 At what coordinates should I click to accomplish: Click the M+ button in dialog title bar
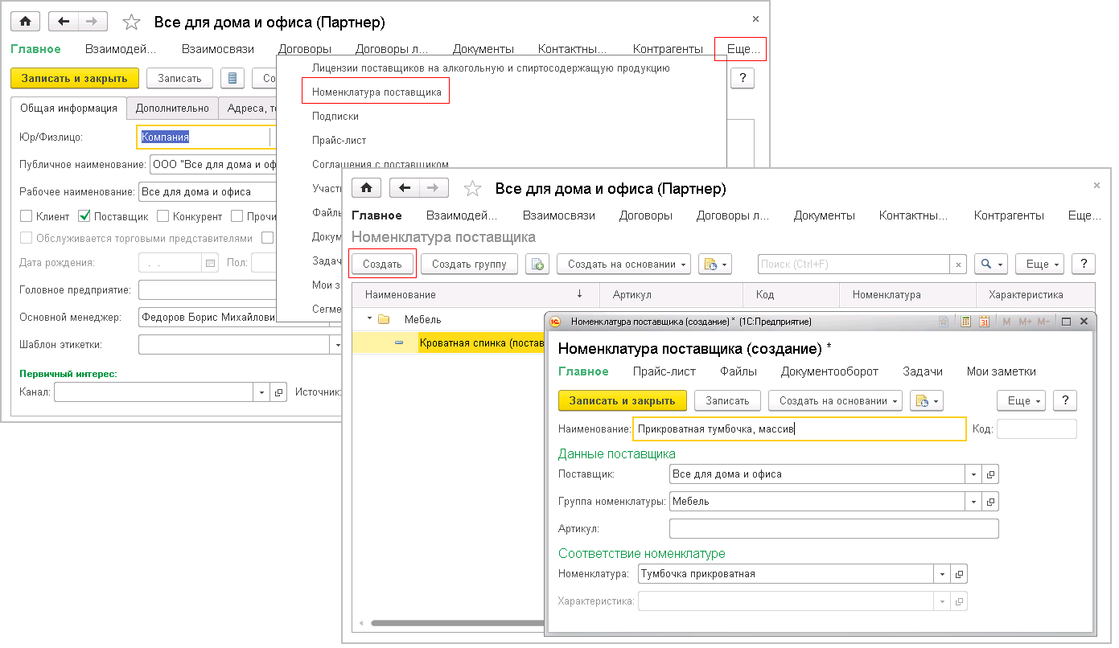[1025, 322]
